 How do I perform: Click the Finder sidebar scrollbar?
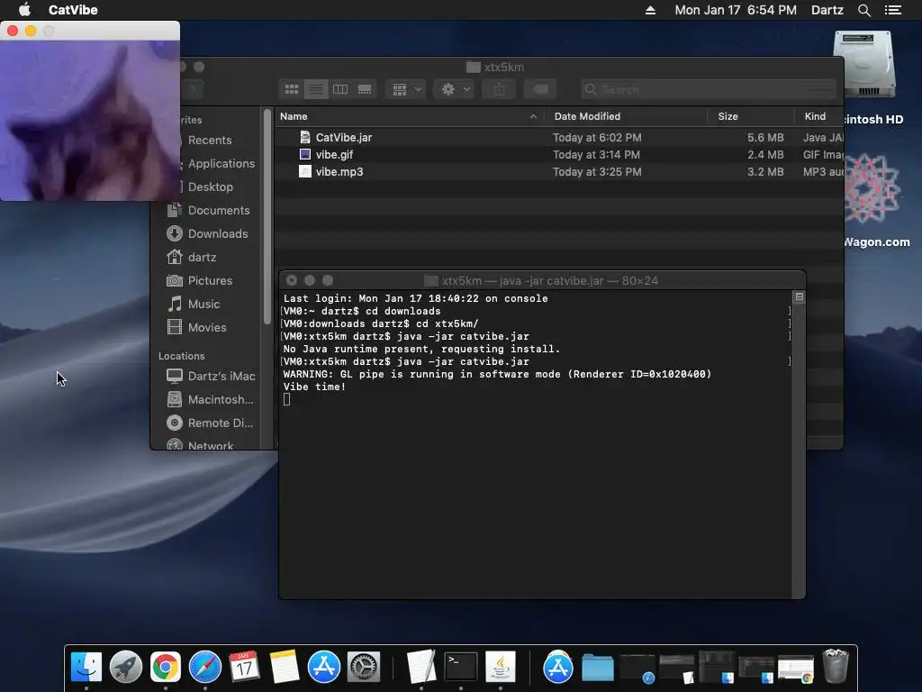coord(267,218)
